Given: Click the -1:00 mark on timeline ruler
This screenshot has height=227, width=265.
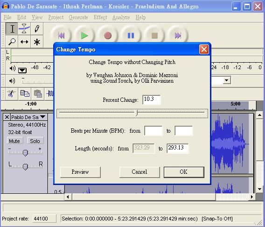Looking at the screenshot, I should tap(31, 104).
